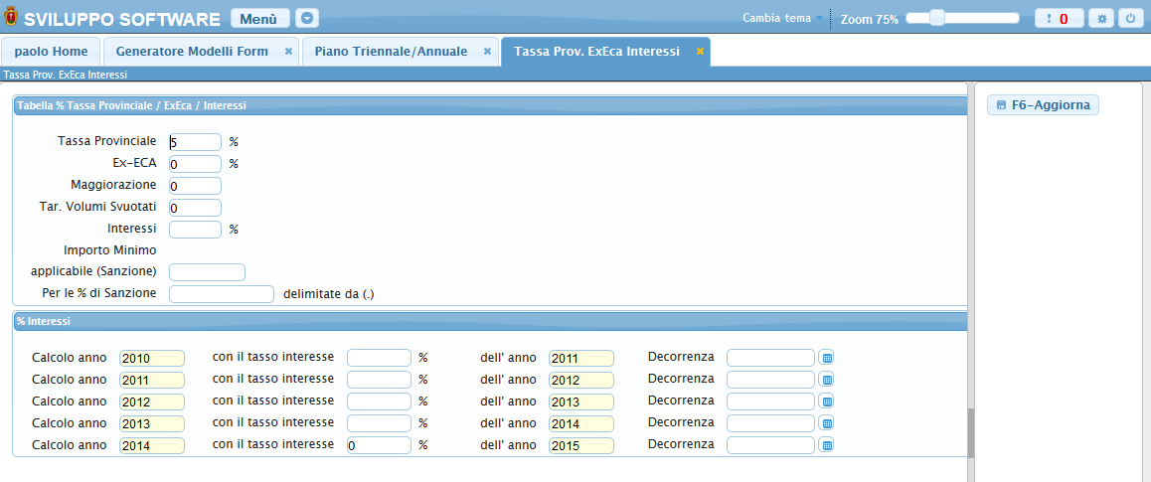The height and width of the screenshot is (482, 1151).
Task: Click the dell' anno field showing 2013
Action: coord(580,402)
